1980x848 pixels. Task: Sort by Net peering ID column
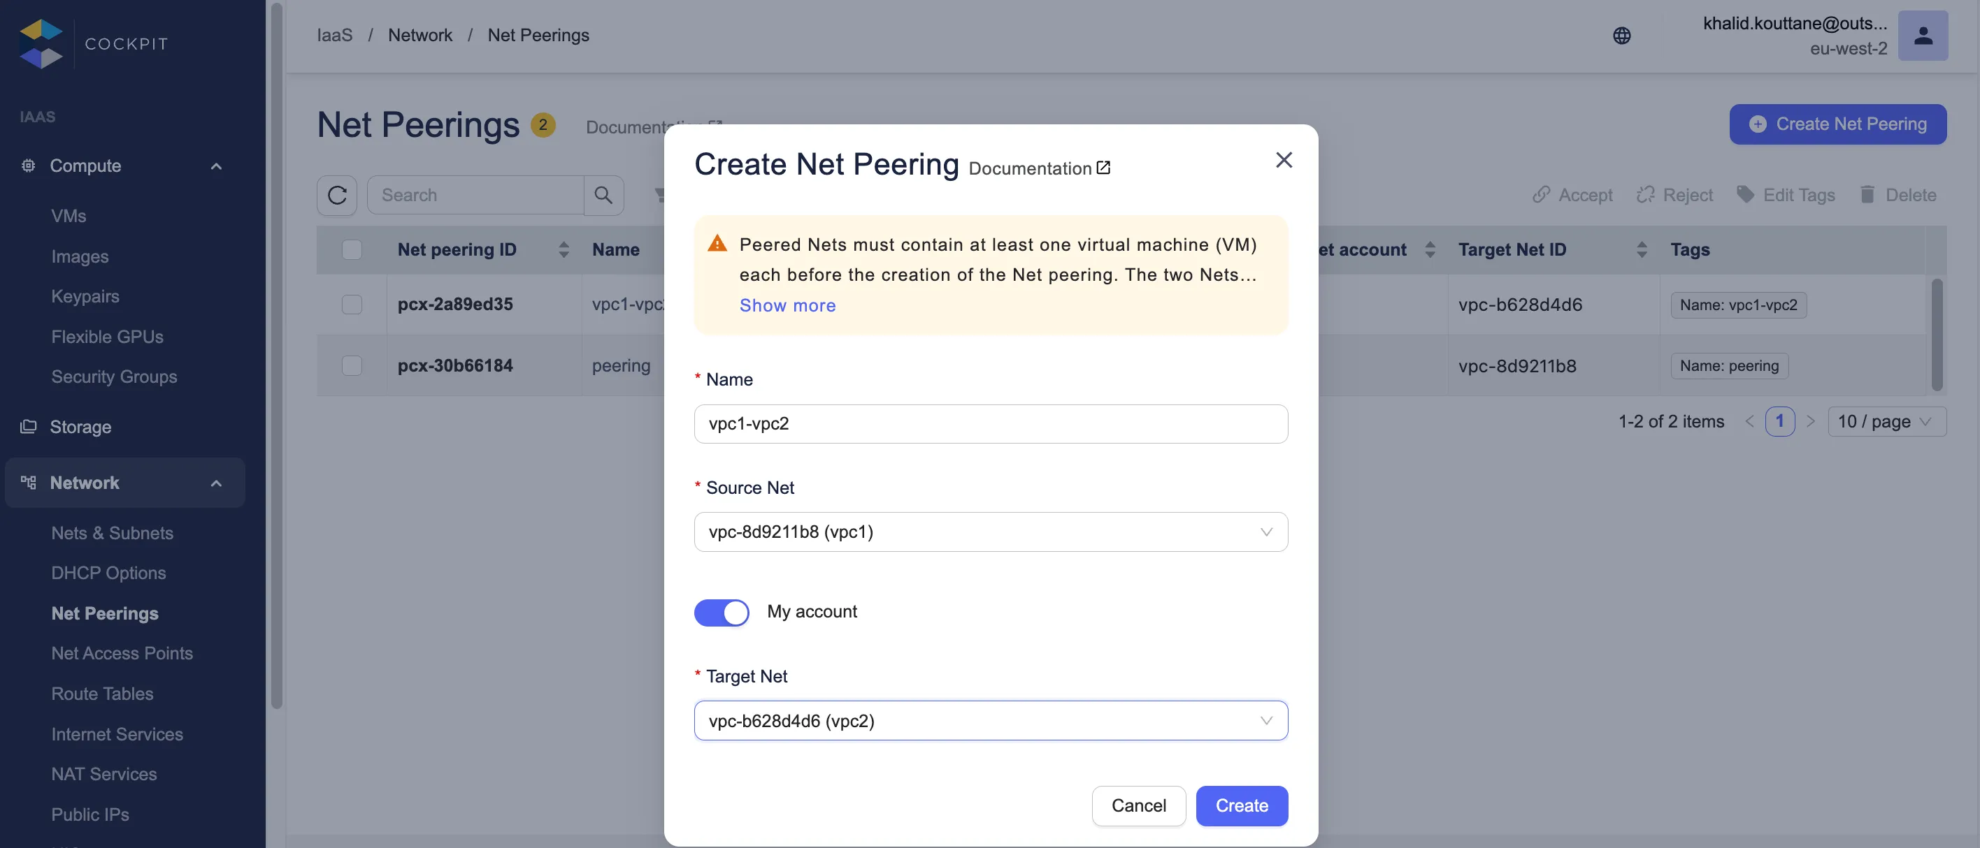564,249
